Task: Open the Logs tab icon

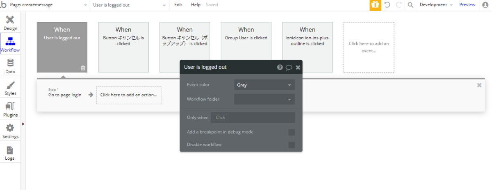Action: click(10, 150)
